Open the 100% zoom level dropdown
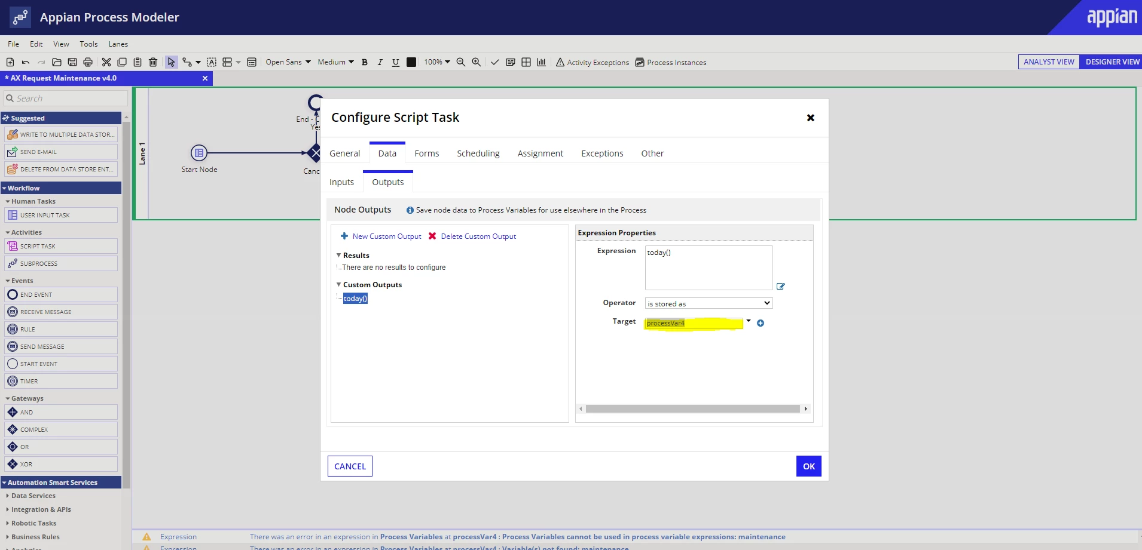 tap(437, 62)
